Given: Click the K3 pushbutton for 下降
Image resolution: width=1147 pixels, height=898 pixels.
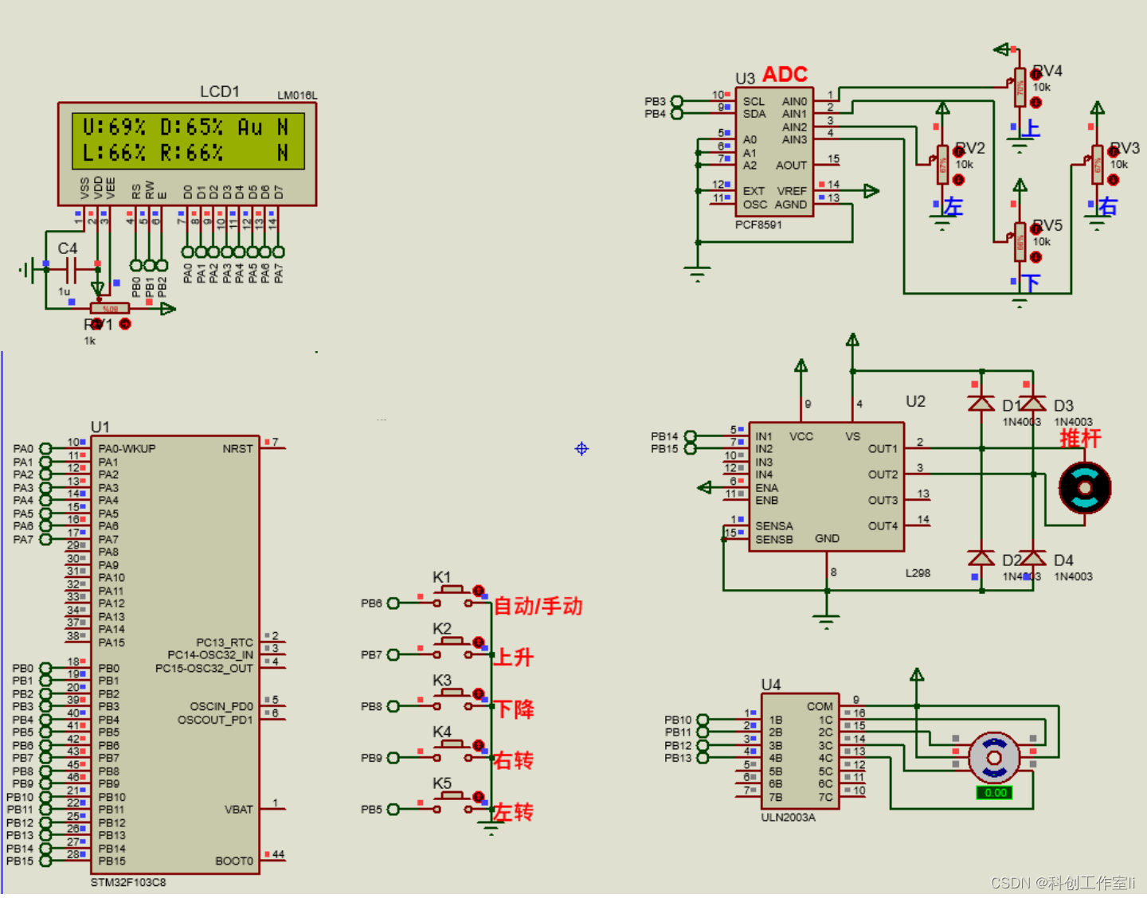Looking at the screenshot, I should pyautogui.click(x=452, y=699).
